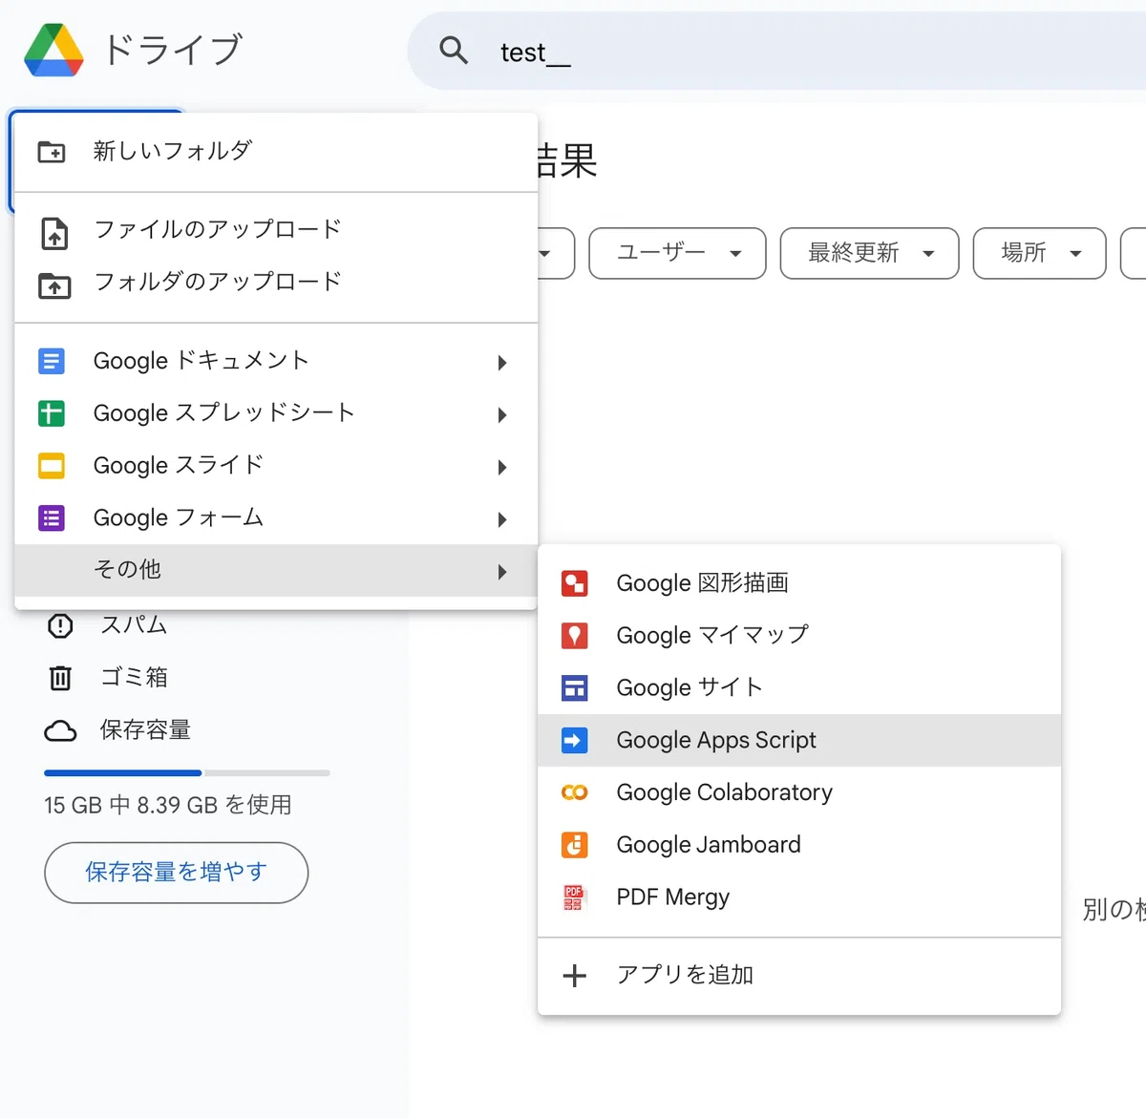Open the 最終更新 filter dropdown
This screenshot has width=1146, height=1118.
click(x=869, y=253)
